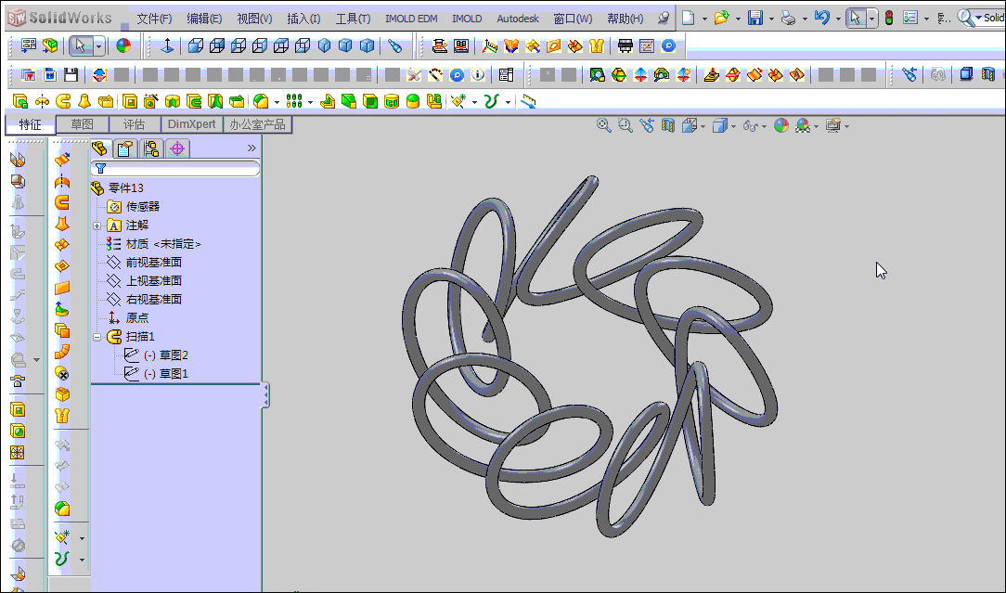Click the Hole Wizard icon in the features toolbar
Viewport: 1006px width, 593px height.
point(150,101)
